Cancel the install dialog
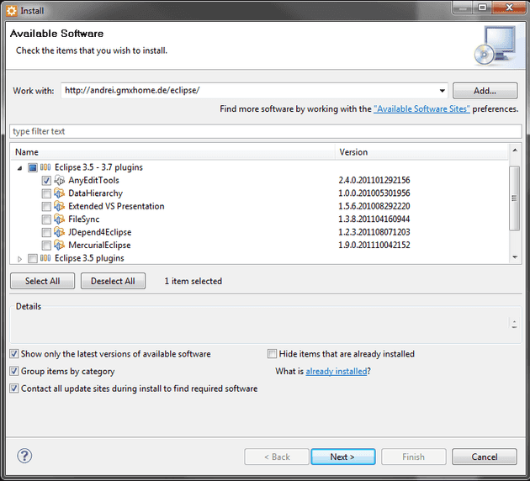 click(x=485, y=457)
